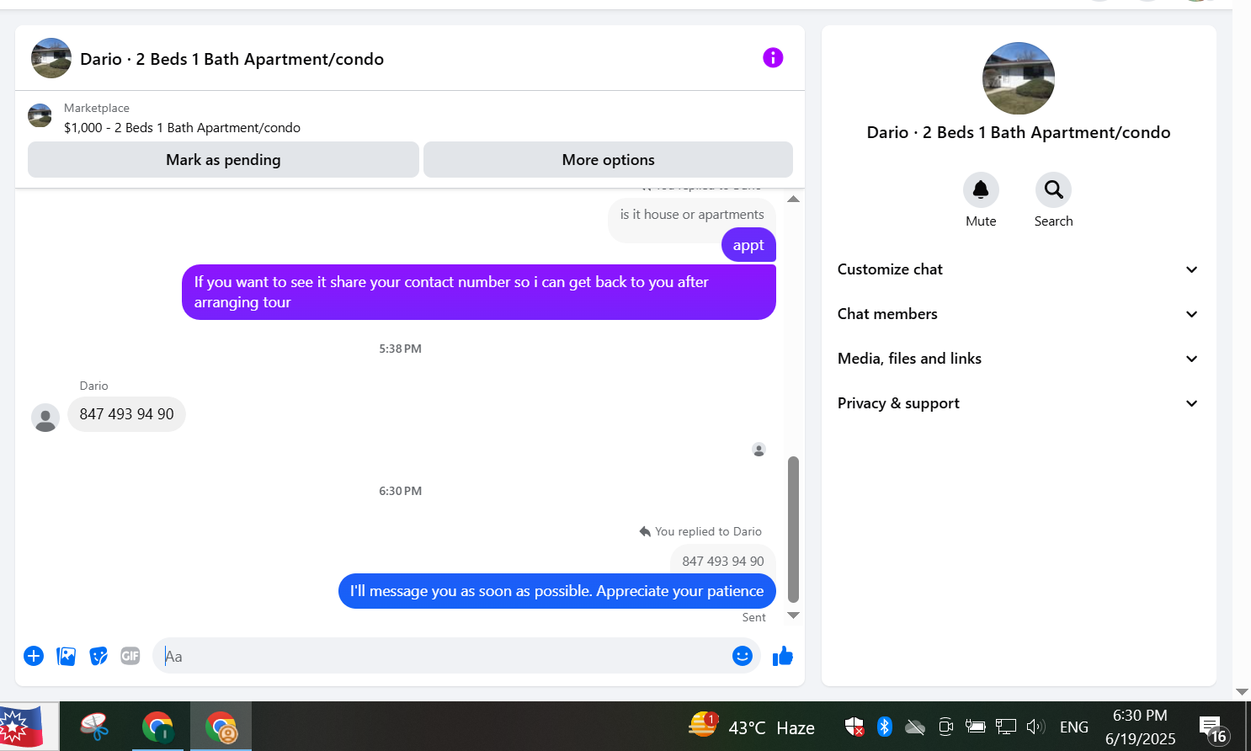Send a thumbs-up like
This screenshot has width=1251, height=751.
(x=783, y=656)
